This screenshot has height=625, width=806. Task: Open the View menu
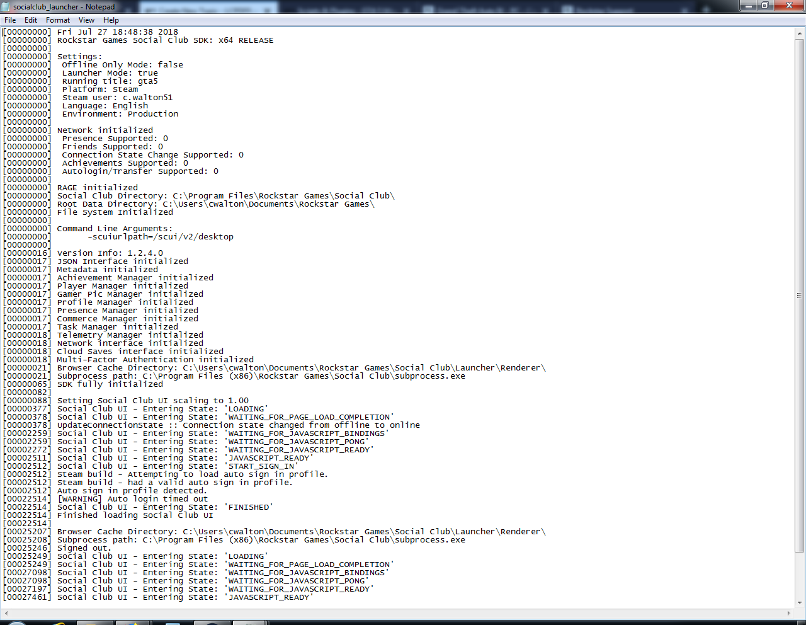coord(87,20)
